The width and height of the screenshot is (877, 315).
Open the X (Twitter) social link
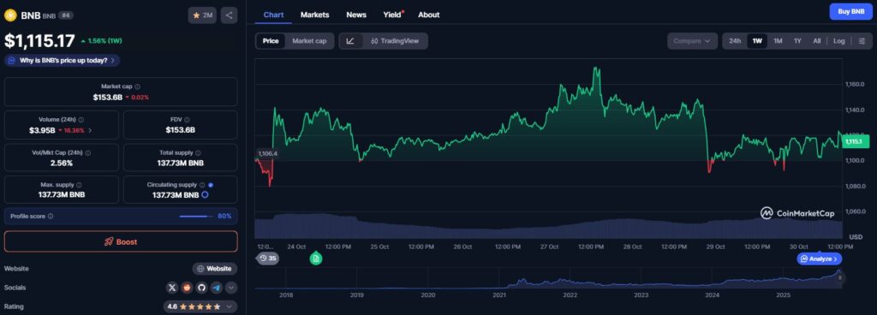click(x=173, y=288)
